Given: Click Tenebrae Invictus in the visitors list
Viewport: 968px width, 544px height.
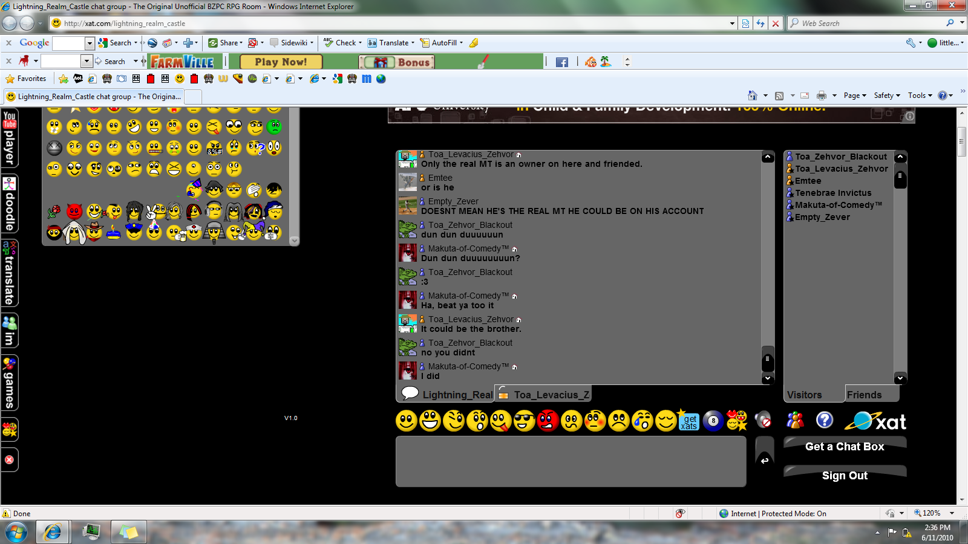Looking at the screenshot, I should 833,193.
